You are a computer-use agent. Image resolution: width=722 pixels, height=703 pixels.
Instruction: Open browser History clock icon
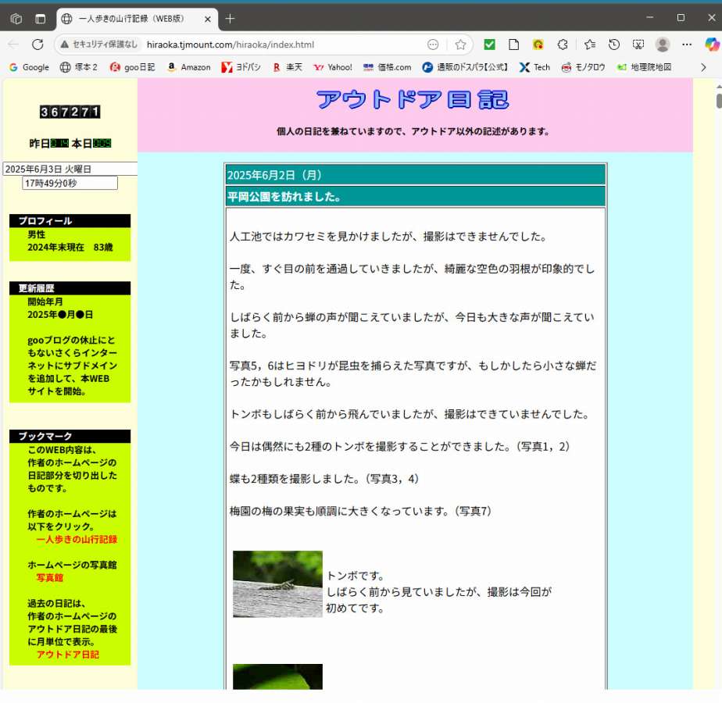(x=614, y=45)
